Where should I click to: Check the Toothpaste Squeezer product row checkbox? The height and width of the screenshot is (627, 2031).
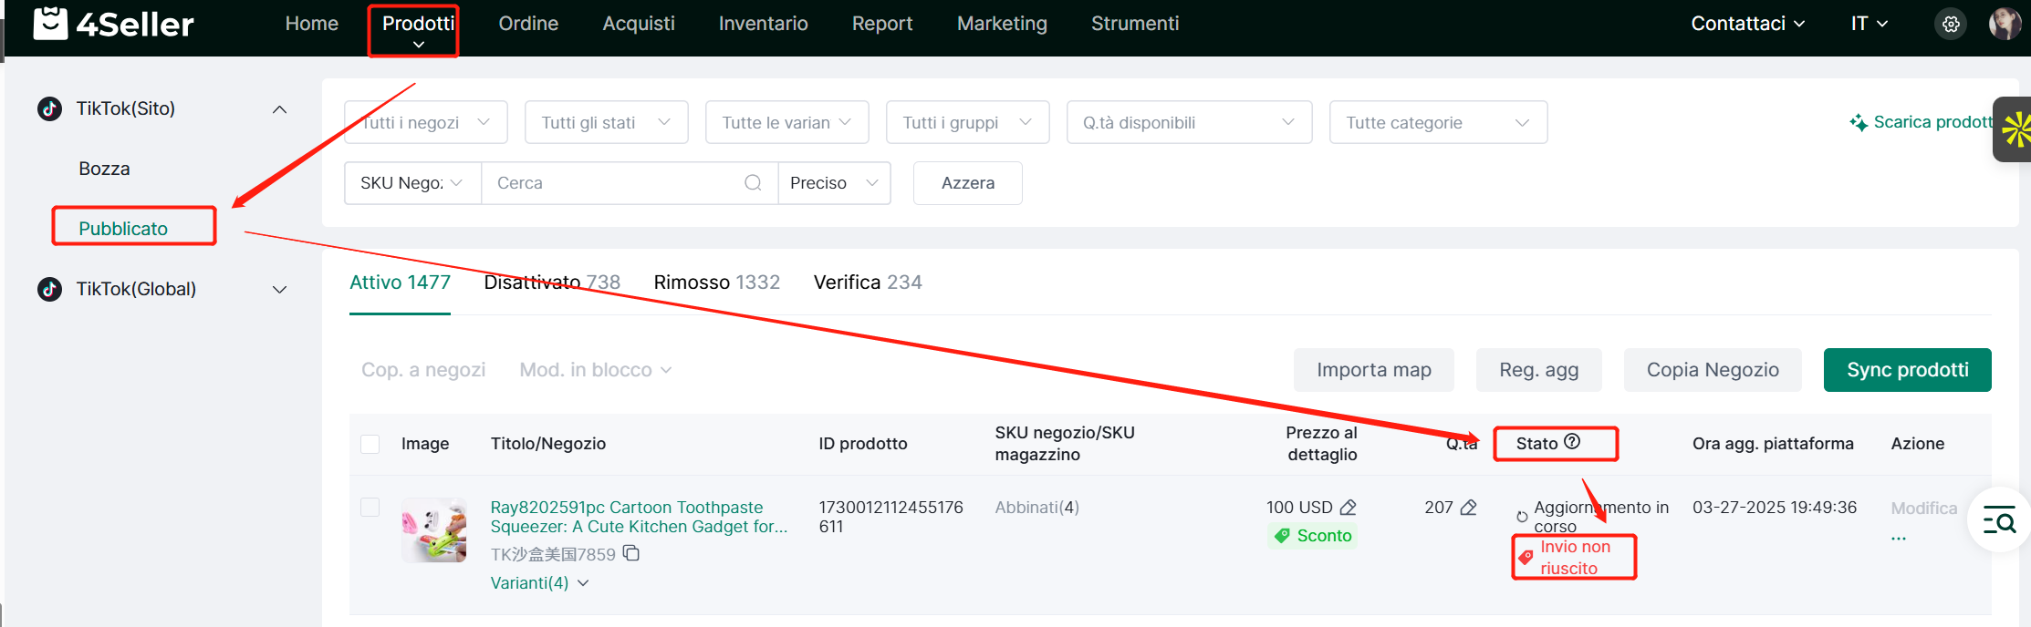click(x=370, y=508)
